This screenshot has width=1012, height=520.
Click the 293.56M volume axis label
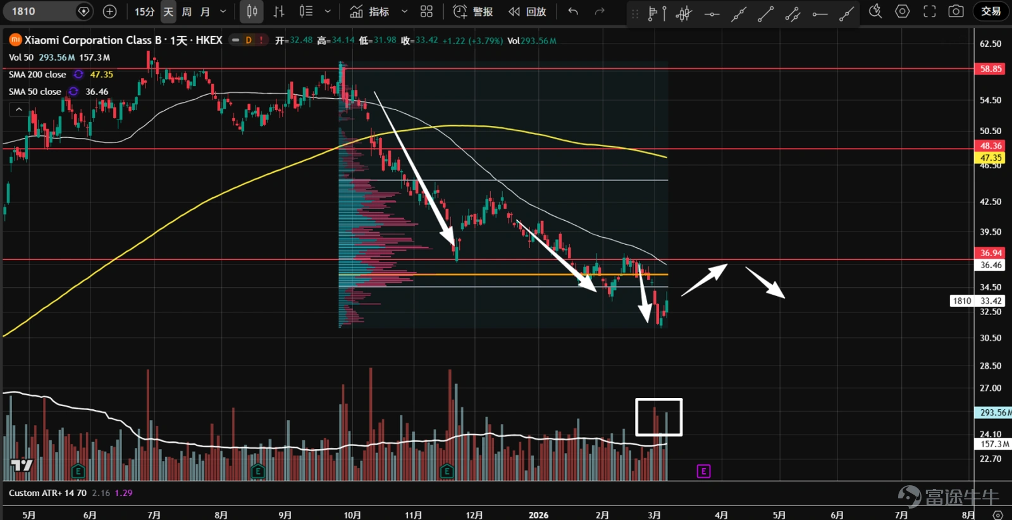(994, 412)
